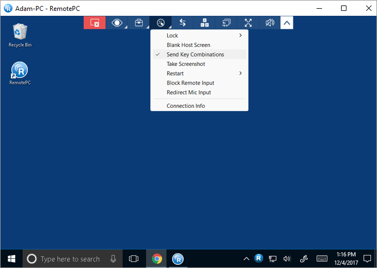Click the ABCD keyboard keys toolbar icon

tap(204, 23)
